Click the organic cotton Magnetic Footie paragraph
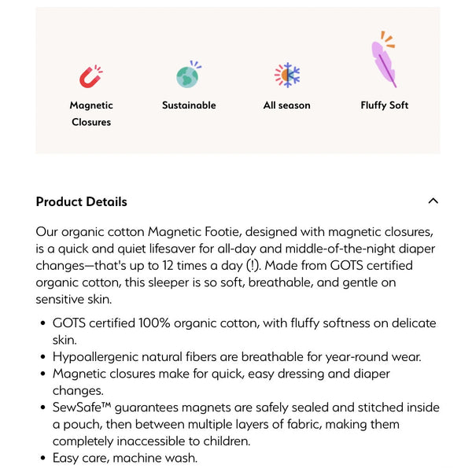472x472 pixels. point(236,265)
